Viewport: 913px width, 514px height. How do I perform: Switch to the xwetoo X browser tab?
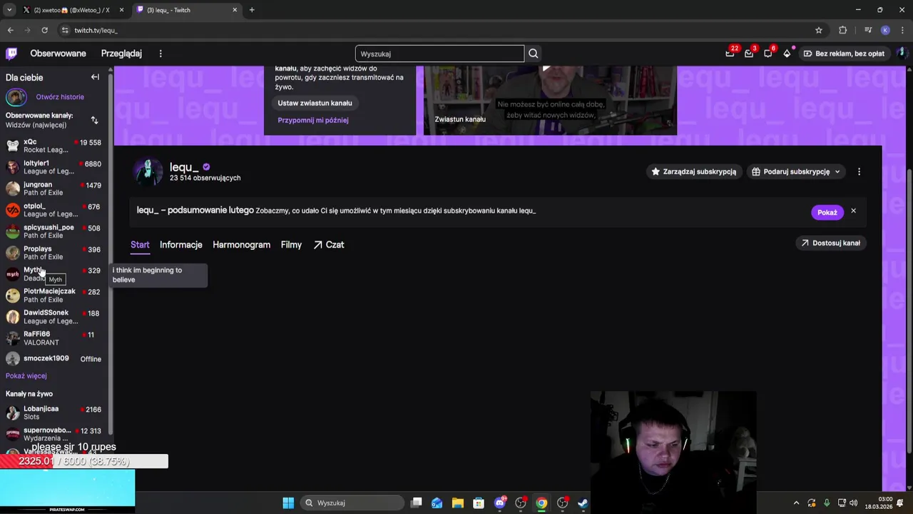click(x=71, y=10)
